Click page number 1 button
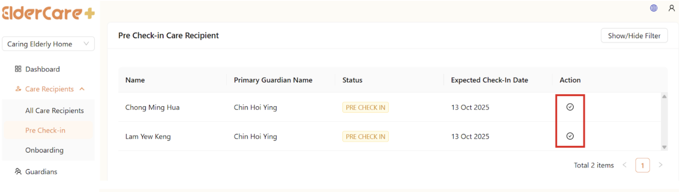 [642, 166]
